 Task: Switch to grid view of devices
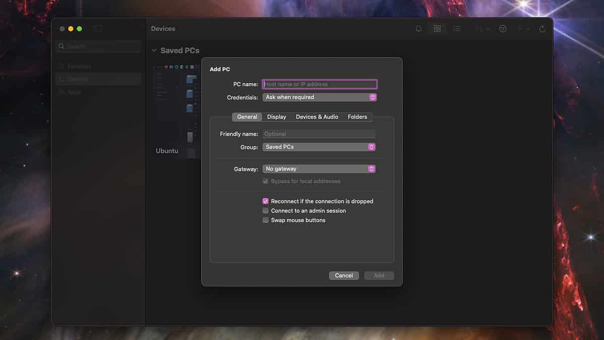[x=437, y=28]
